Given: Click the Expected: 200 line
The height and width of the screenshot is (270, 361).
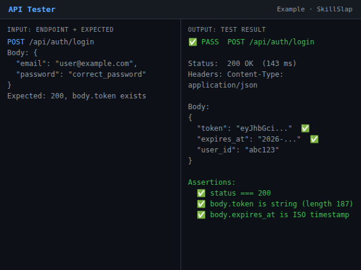Looking at the screenshot, I should click(x=76, y=96).
